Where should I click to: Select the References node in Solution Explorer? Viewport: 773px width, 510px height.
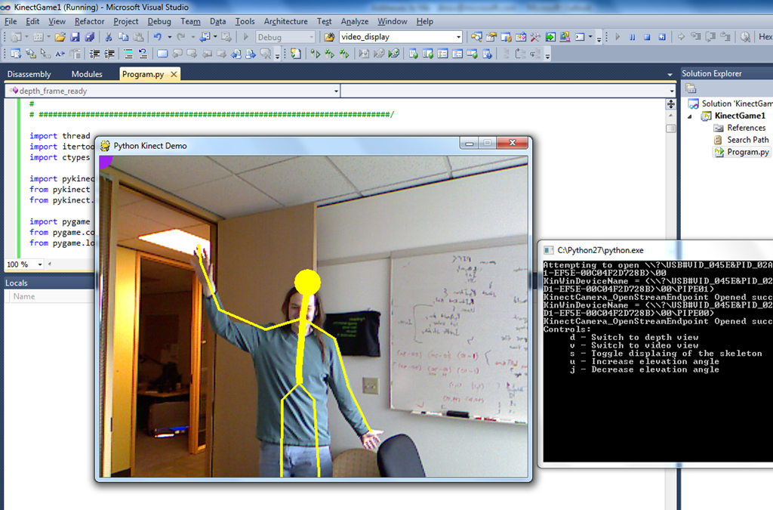pyautogui.click(x=746, y=128)
